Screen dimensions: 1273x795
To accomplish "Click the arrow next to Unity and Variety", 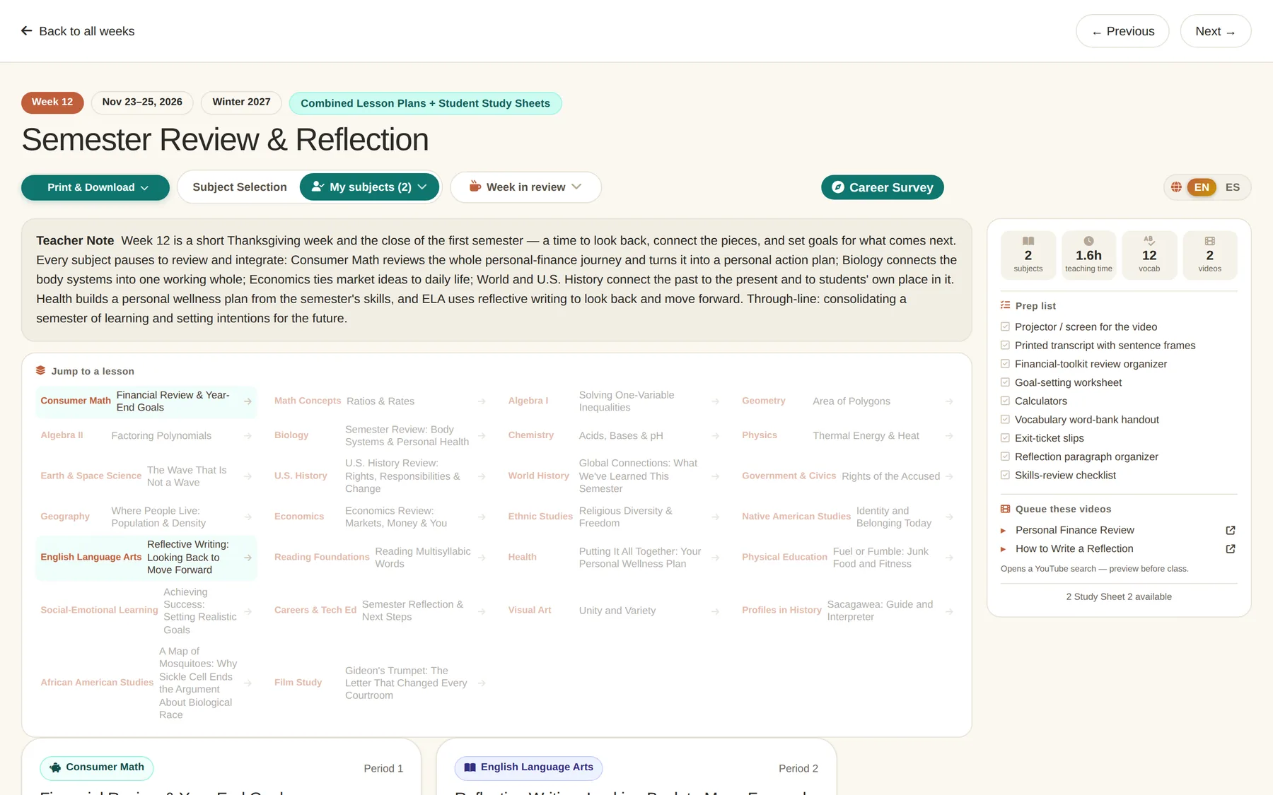I will (x=715, y=611).
